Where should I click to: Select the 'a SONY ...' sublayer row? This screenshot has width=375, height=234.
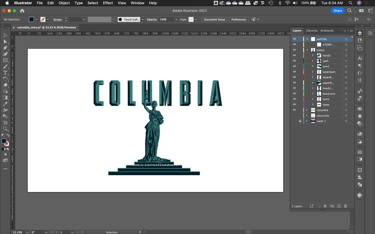(x=322, y=45)
